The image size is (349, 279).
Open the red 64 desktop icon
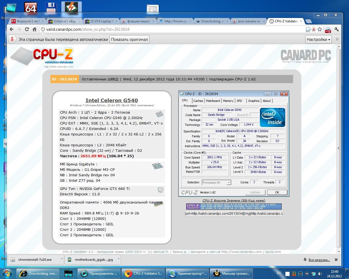pyautogui.click(x=31, y=8)
